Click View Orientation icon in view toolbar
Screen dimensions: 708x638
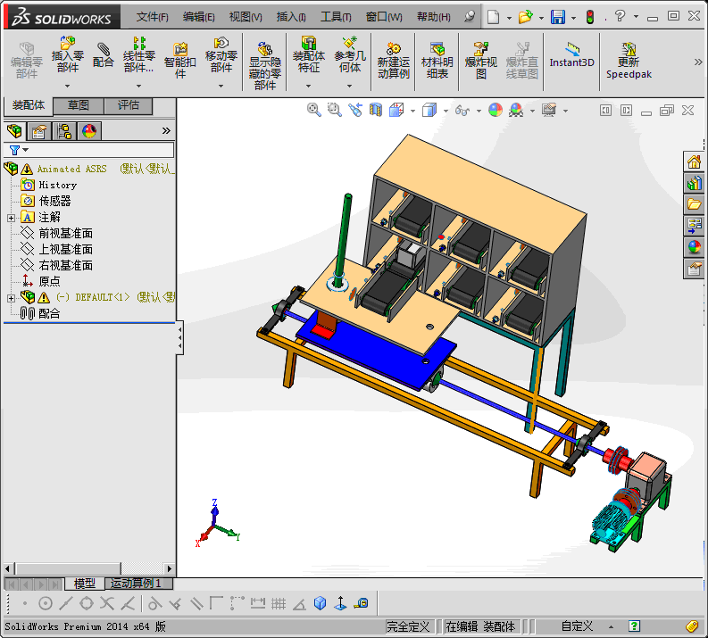coord(396,110)
